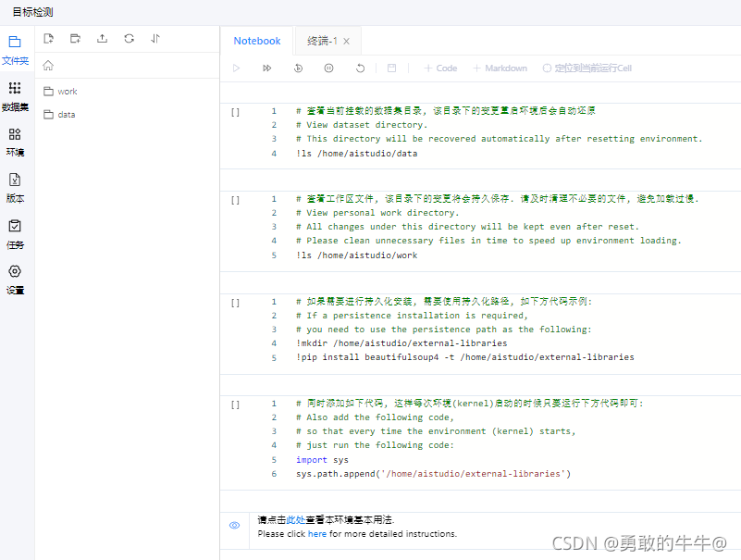Screen dimensions: 741x560
Task: Switch to the 终端-1 terminal tab
Action: [322, 41]
